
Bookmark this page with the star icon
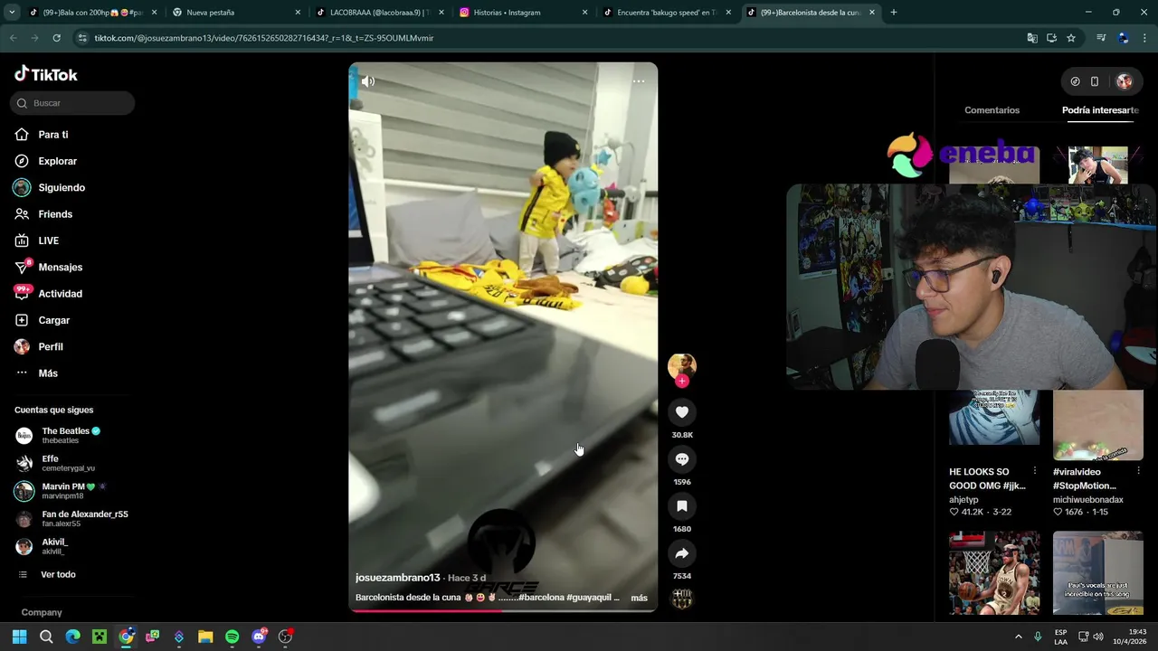click(1071, 38)
